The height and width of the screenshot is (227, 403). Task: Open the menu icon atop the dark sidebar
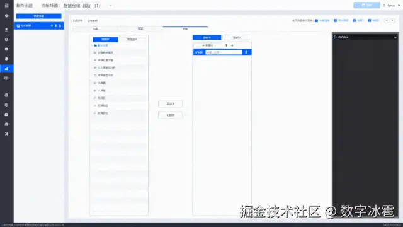(x=6, y=5)
